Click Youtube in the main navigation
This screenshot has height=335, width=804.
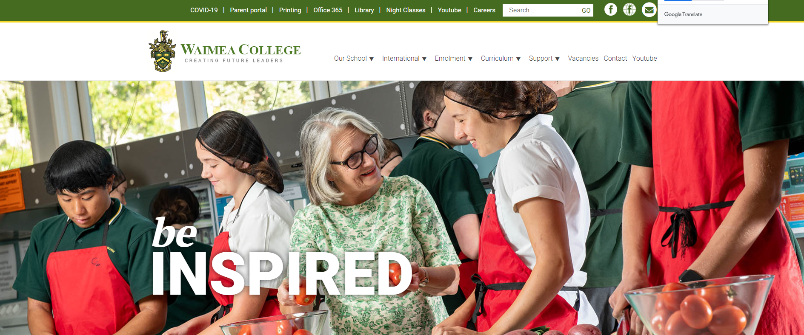coord(644,58)
